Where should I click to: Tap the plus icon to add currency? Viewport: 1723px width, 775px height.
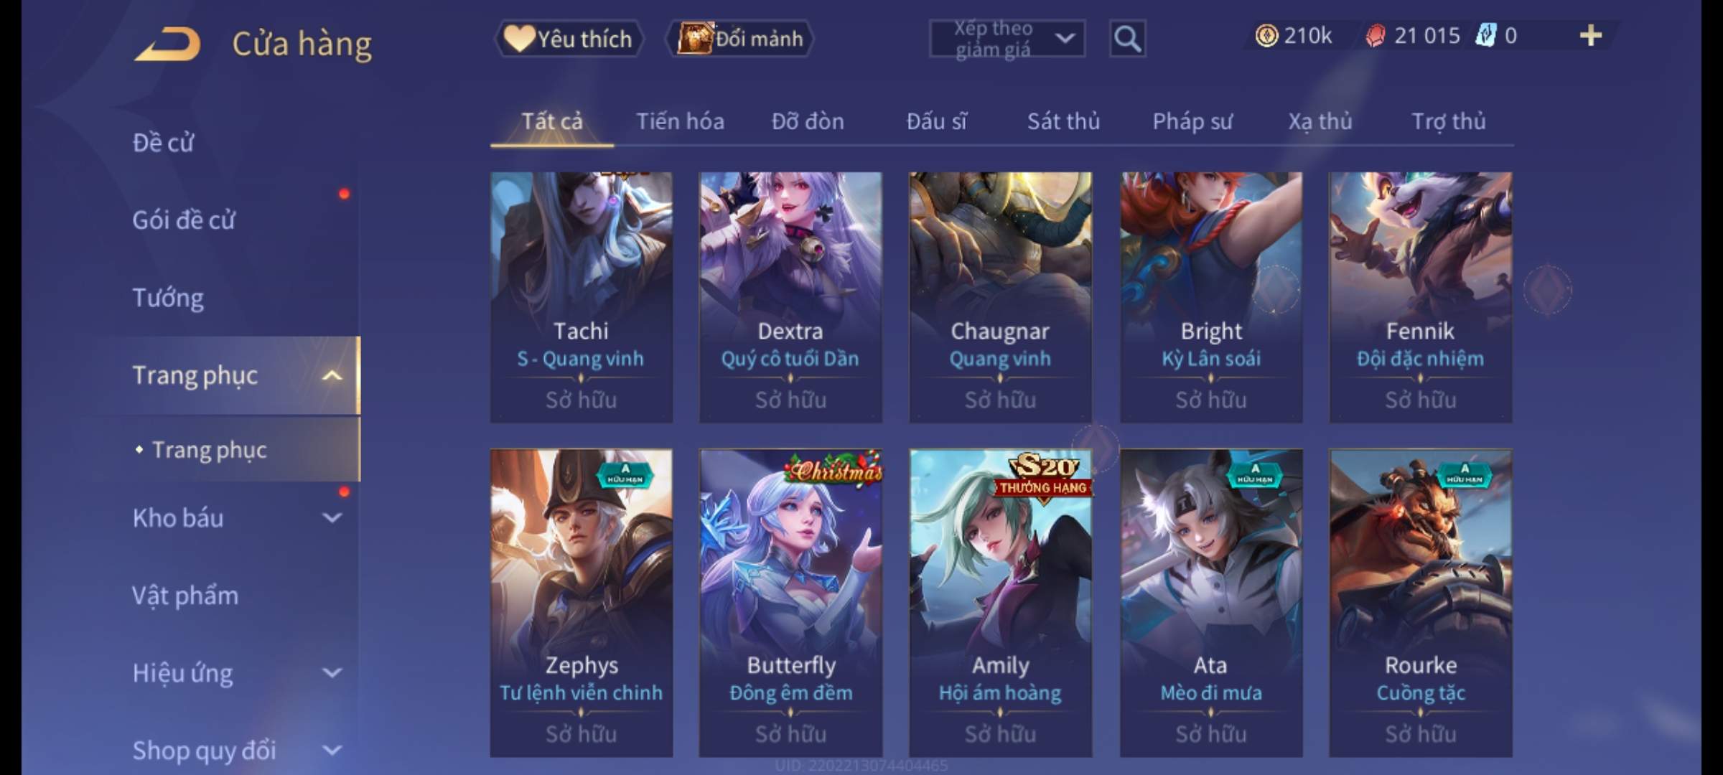[1591, 35]
